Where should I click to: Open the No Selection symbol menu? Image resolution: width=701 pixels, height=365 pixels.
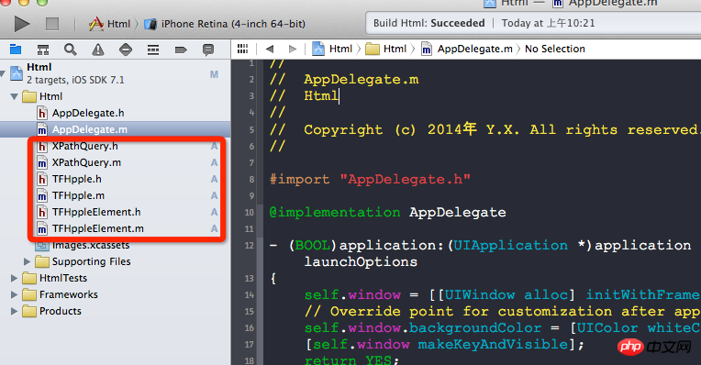click(555, 49)
